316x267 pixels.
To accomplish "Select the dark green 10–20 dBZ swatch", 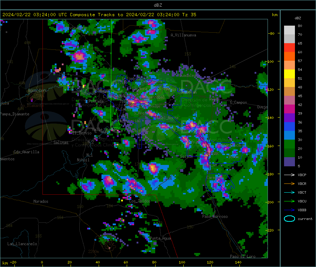I will [289, 153].
